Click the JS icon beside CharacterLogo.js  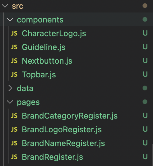pos(14,33)
